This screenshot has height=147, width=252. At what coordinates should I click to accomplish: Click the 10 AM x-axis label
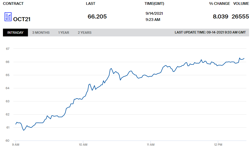click(x=83, y=145)
